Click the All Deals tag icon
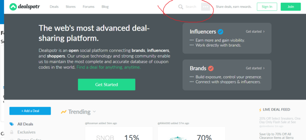306x140 pixels. pos(12,124)
